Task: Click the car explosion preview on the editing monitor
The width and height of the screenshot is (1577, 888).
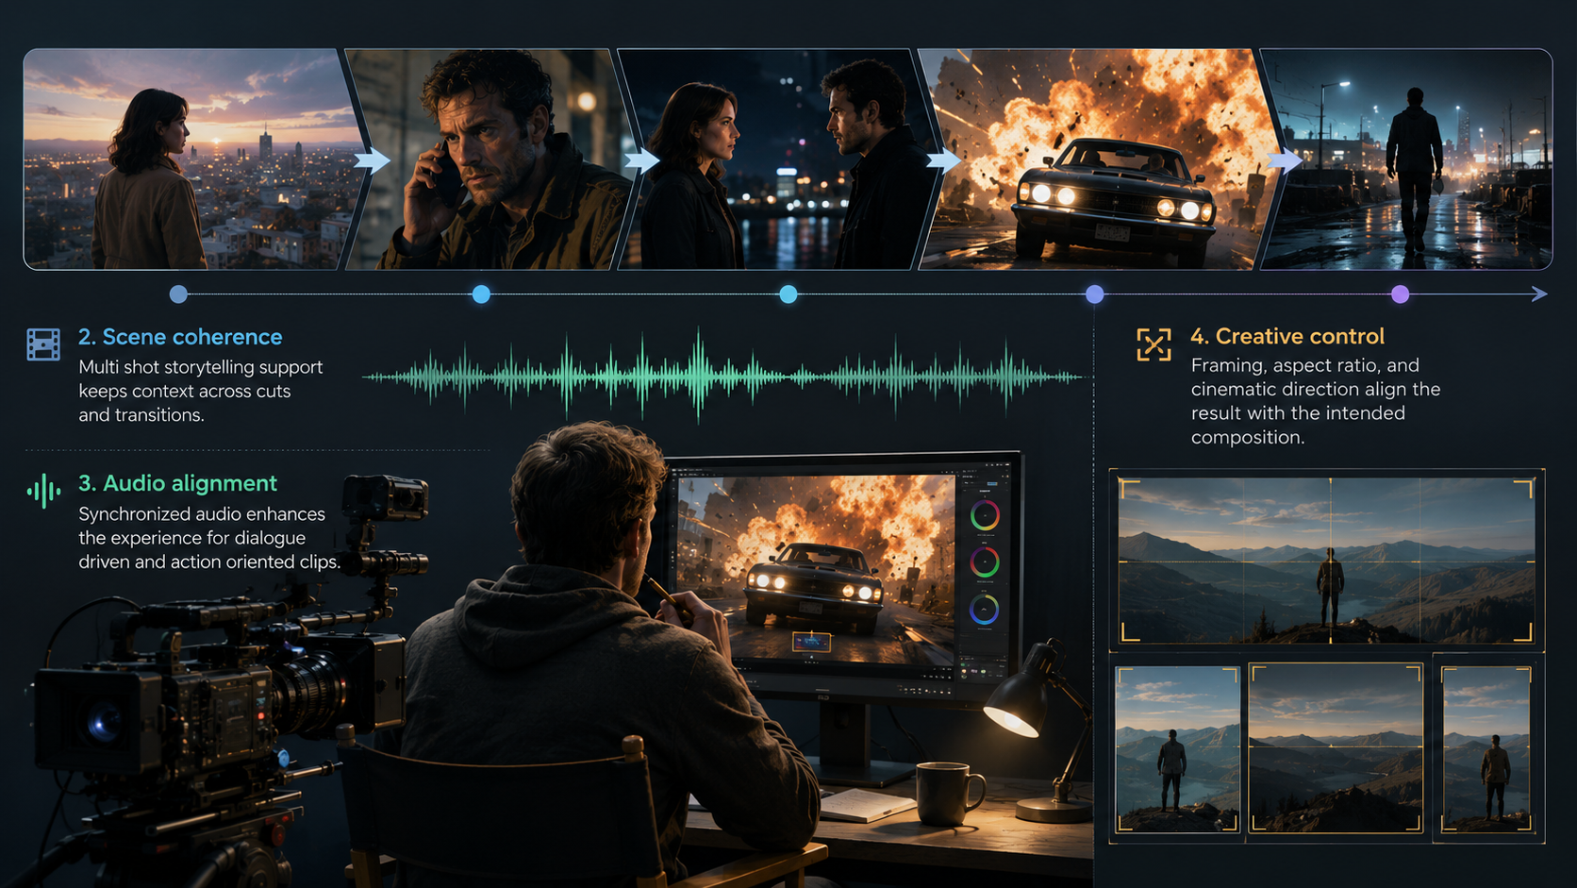Action: click(x=817, y=568)
